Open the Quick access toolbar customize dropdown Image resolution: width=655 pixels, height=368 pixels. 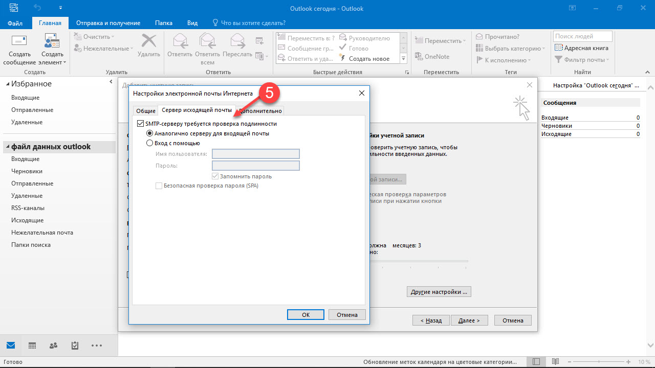[x=60, y=8]
